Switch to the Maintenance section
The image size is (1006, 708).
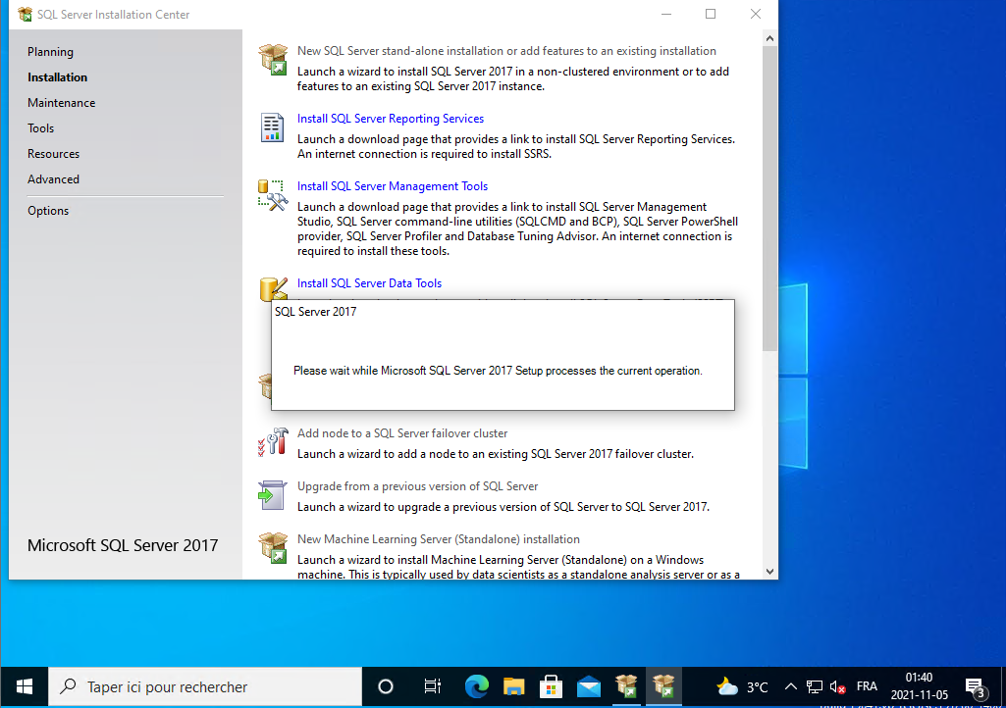click(x=61, y=103)
